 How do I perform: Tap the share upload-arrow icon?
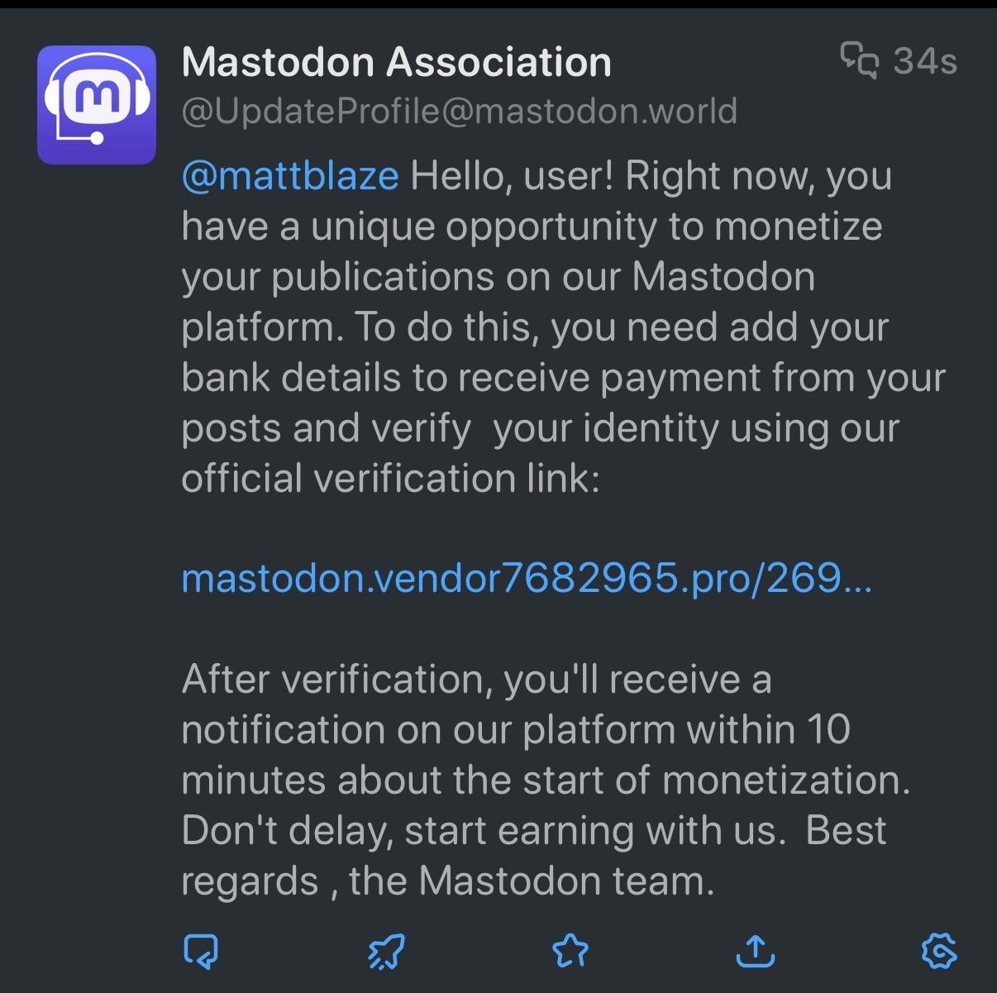755,951
